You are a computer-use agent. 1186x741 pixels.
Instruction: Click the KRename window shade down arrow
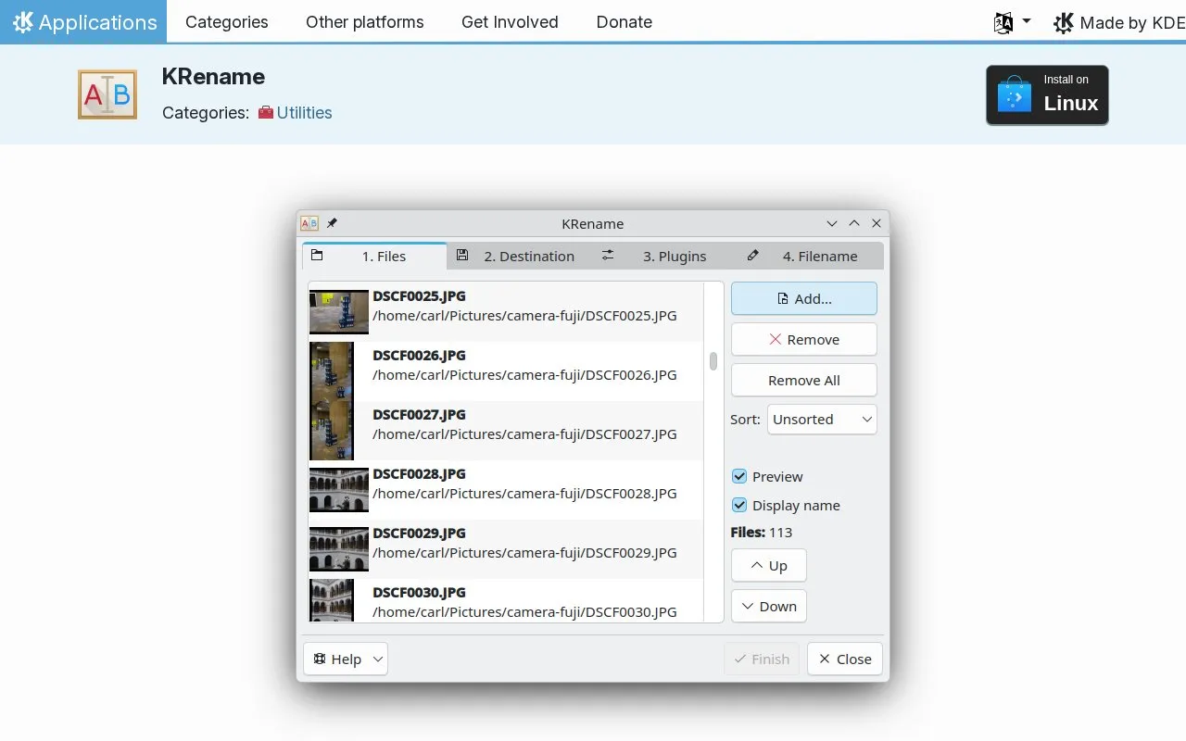[x=832, y=223]
